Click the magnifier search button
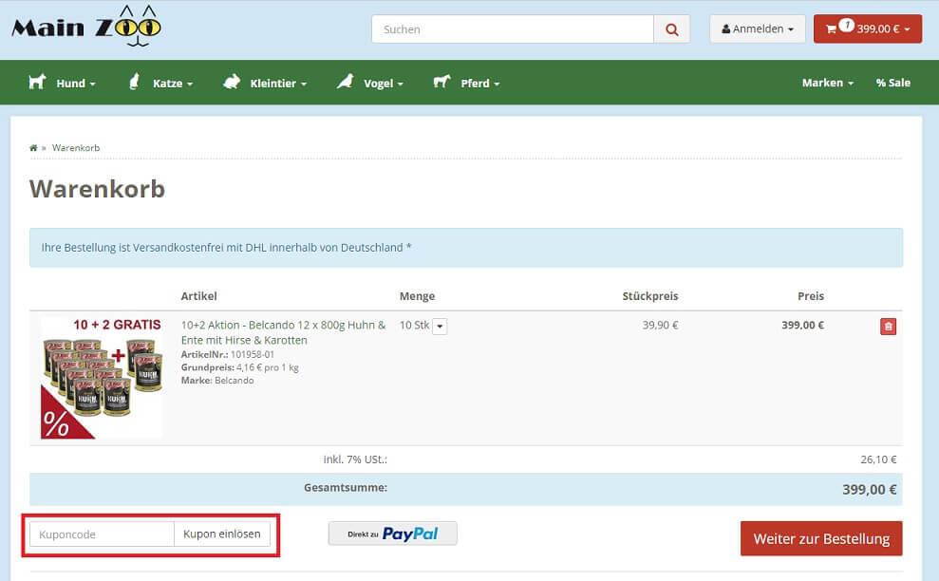The height and width of the screenshot is (581, 939). coord(672,28)
